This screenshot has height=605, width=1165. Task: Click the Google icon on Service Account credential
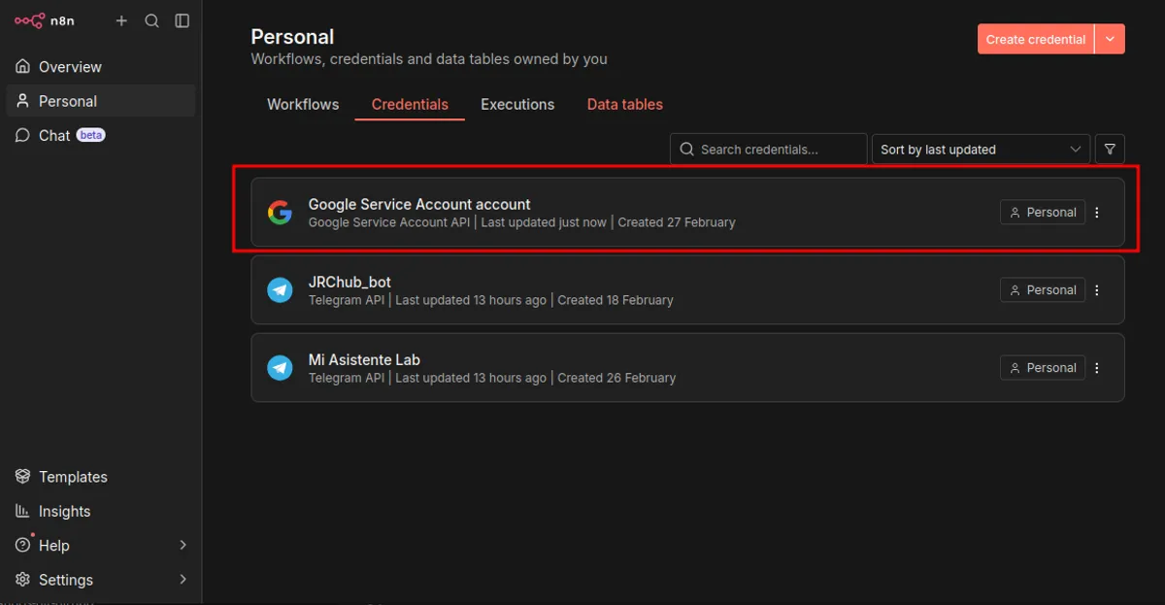pos(280,212)
